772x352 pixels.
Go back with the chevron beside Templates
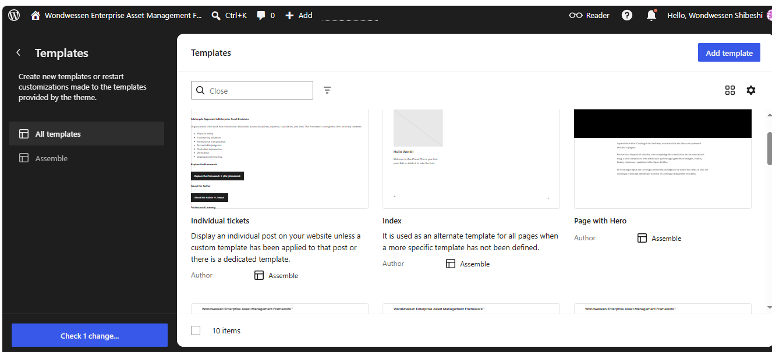(x=19, y=53)
